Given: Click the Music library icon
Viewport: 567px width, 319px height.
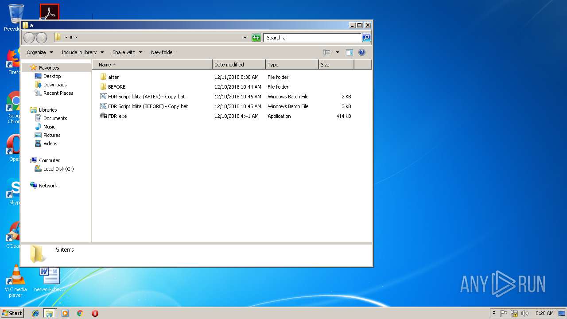Looking at the screenshot, I should 38,127.
